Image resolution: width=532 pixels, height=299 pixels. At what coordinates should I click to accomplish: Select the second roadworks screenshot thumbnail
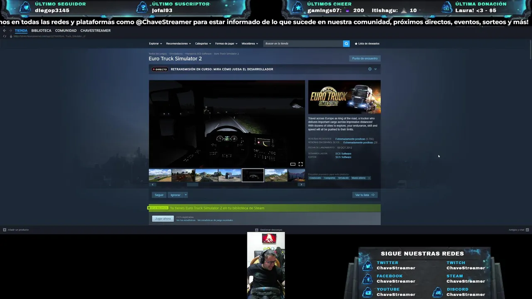point(183,175)
